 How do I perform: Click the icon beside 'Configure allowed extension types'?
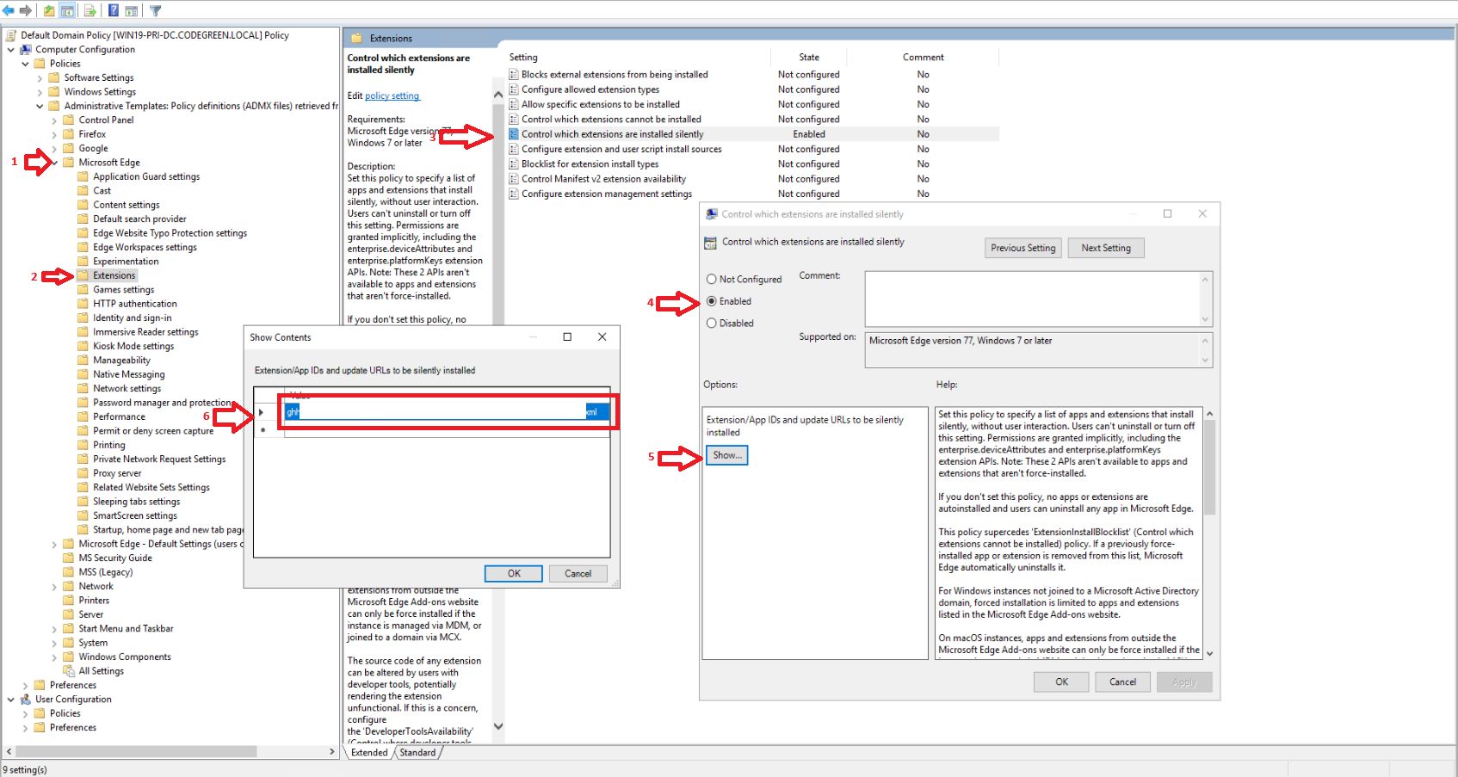click(514, 89)
